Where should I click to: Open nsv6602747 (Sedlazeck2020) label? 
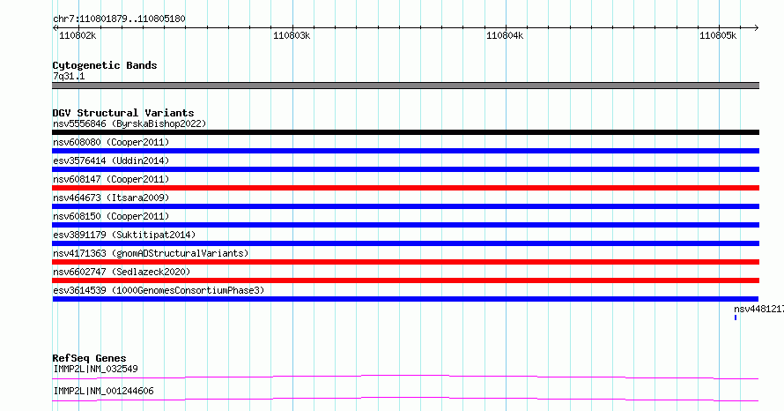122,272
